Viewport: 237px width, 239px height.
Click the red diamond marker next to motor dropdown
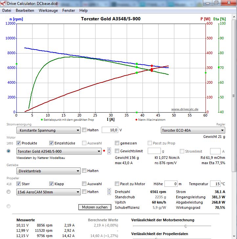[x=104, y=151]
